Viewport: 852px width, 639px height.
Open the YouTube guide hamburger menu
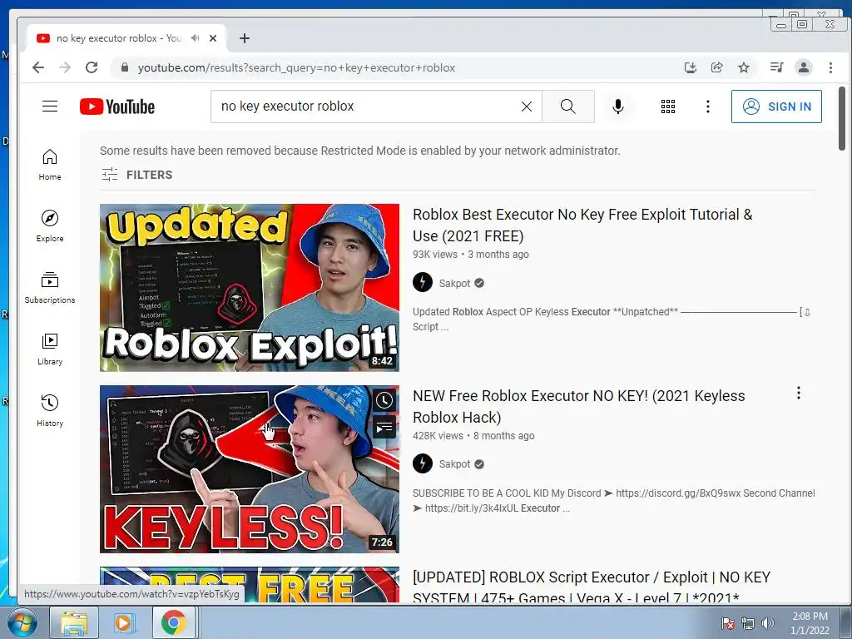point(50,106)
